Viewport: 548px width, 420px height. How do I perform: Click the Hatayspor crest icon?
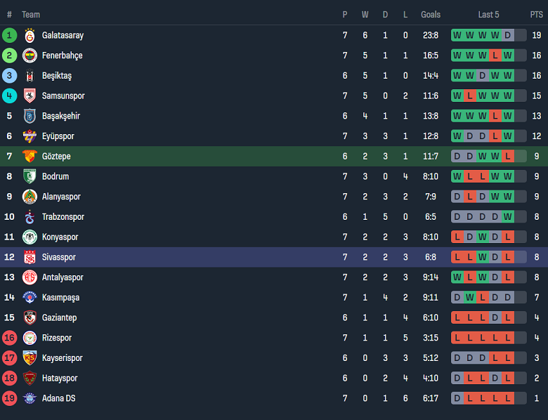click(30, 378)
